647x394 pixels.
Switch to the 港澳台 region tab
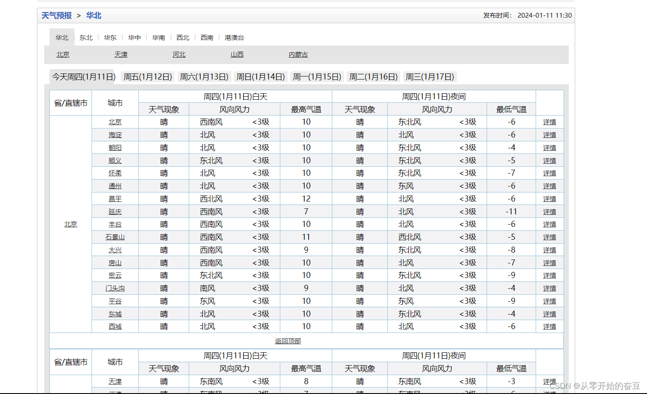(234, 38)
